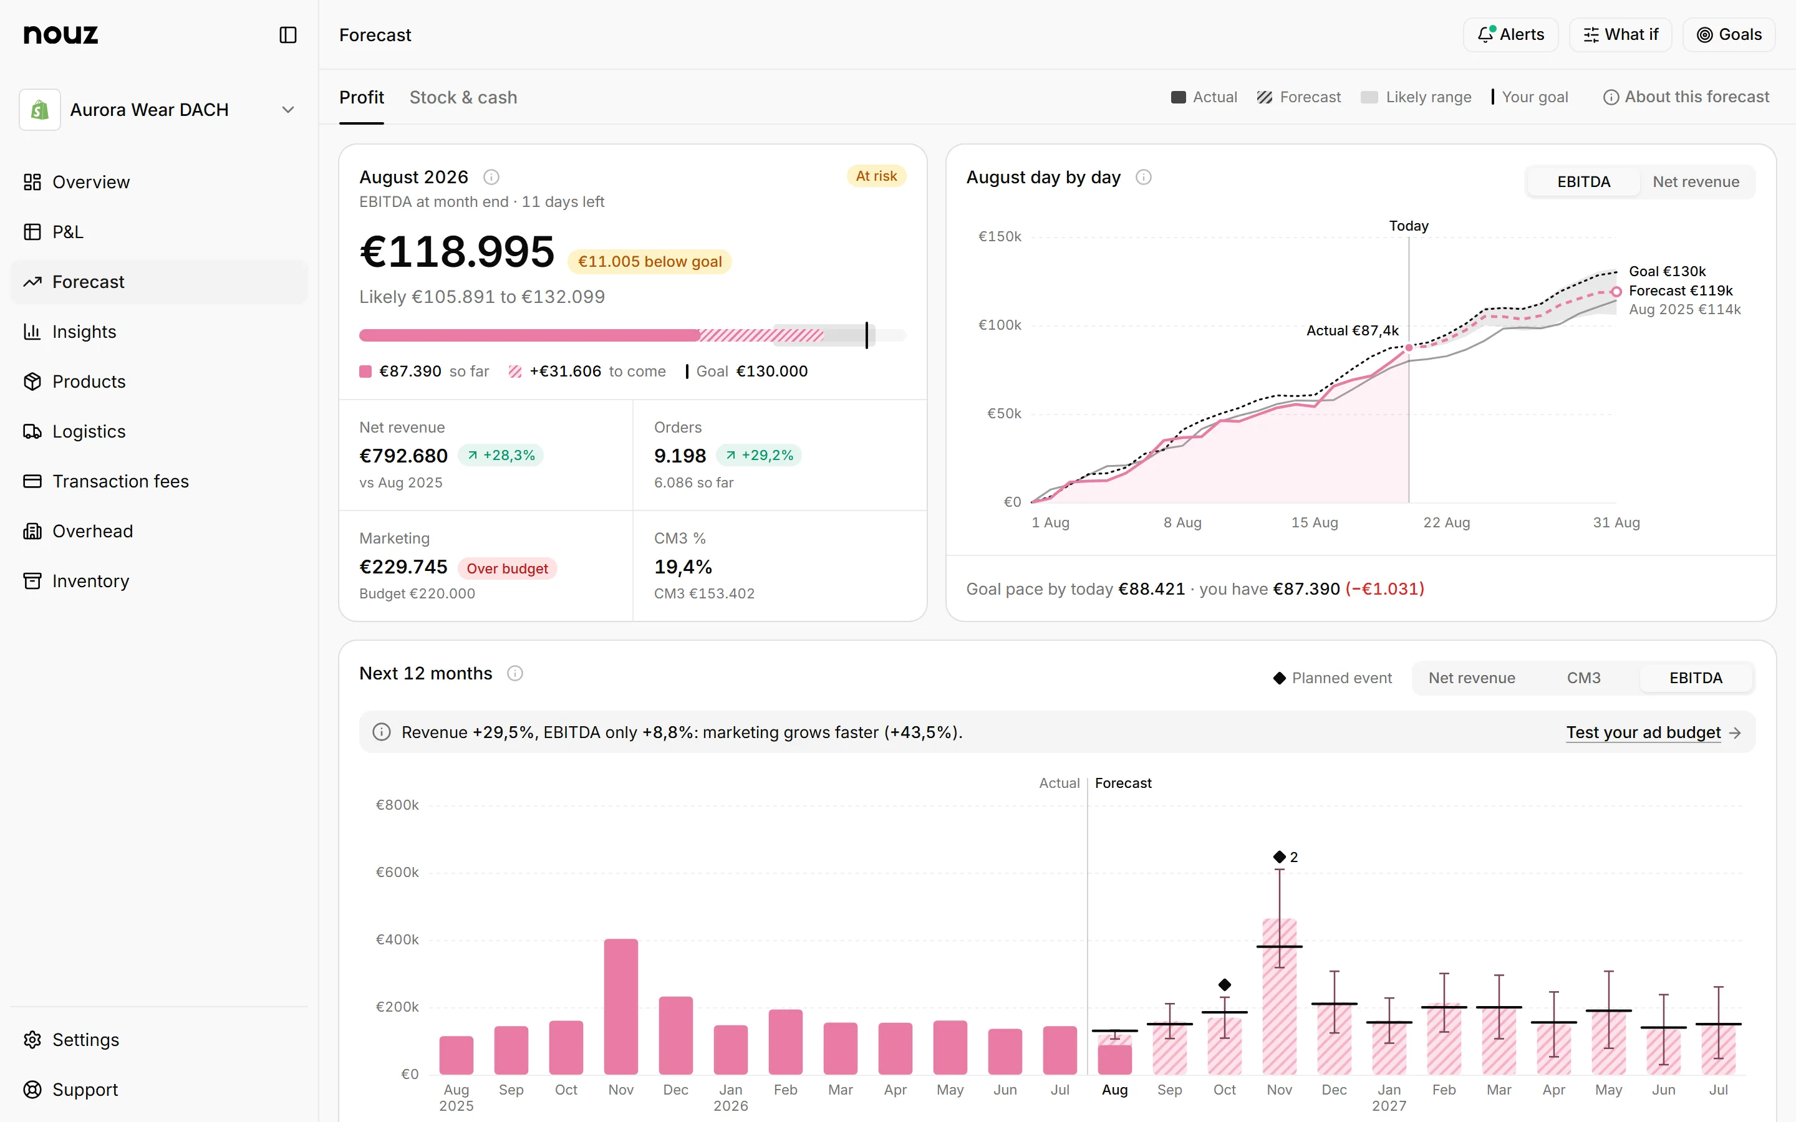Screen dimensions: 1796x1122
Task: Open the Support lifebuoy icon
Action: pyautogui.click(x=32, y=1090)
